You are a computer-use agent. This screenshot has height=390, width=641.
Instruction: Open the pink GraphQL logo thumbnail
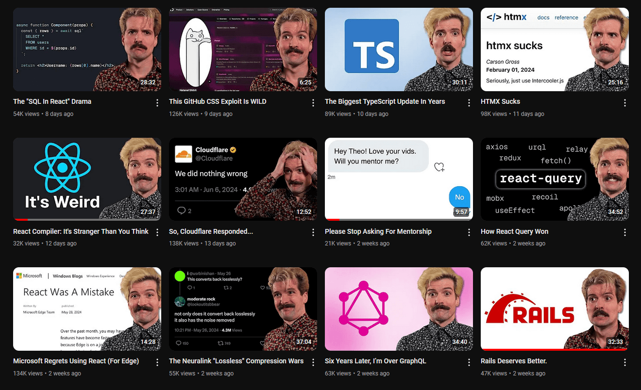coord(398,309)
